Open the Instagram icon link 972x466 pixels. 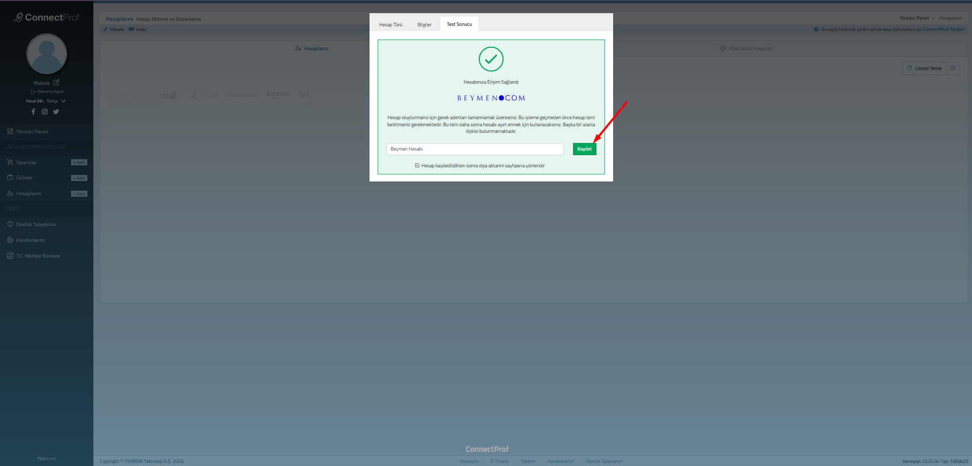(x=45, y=112)
